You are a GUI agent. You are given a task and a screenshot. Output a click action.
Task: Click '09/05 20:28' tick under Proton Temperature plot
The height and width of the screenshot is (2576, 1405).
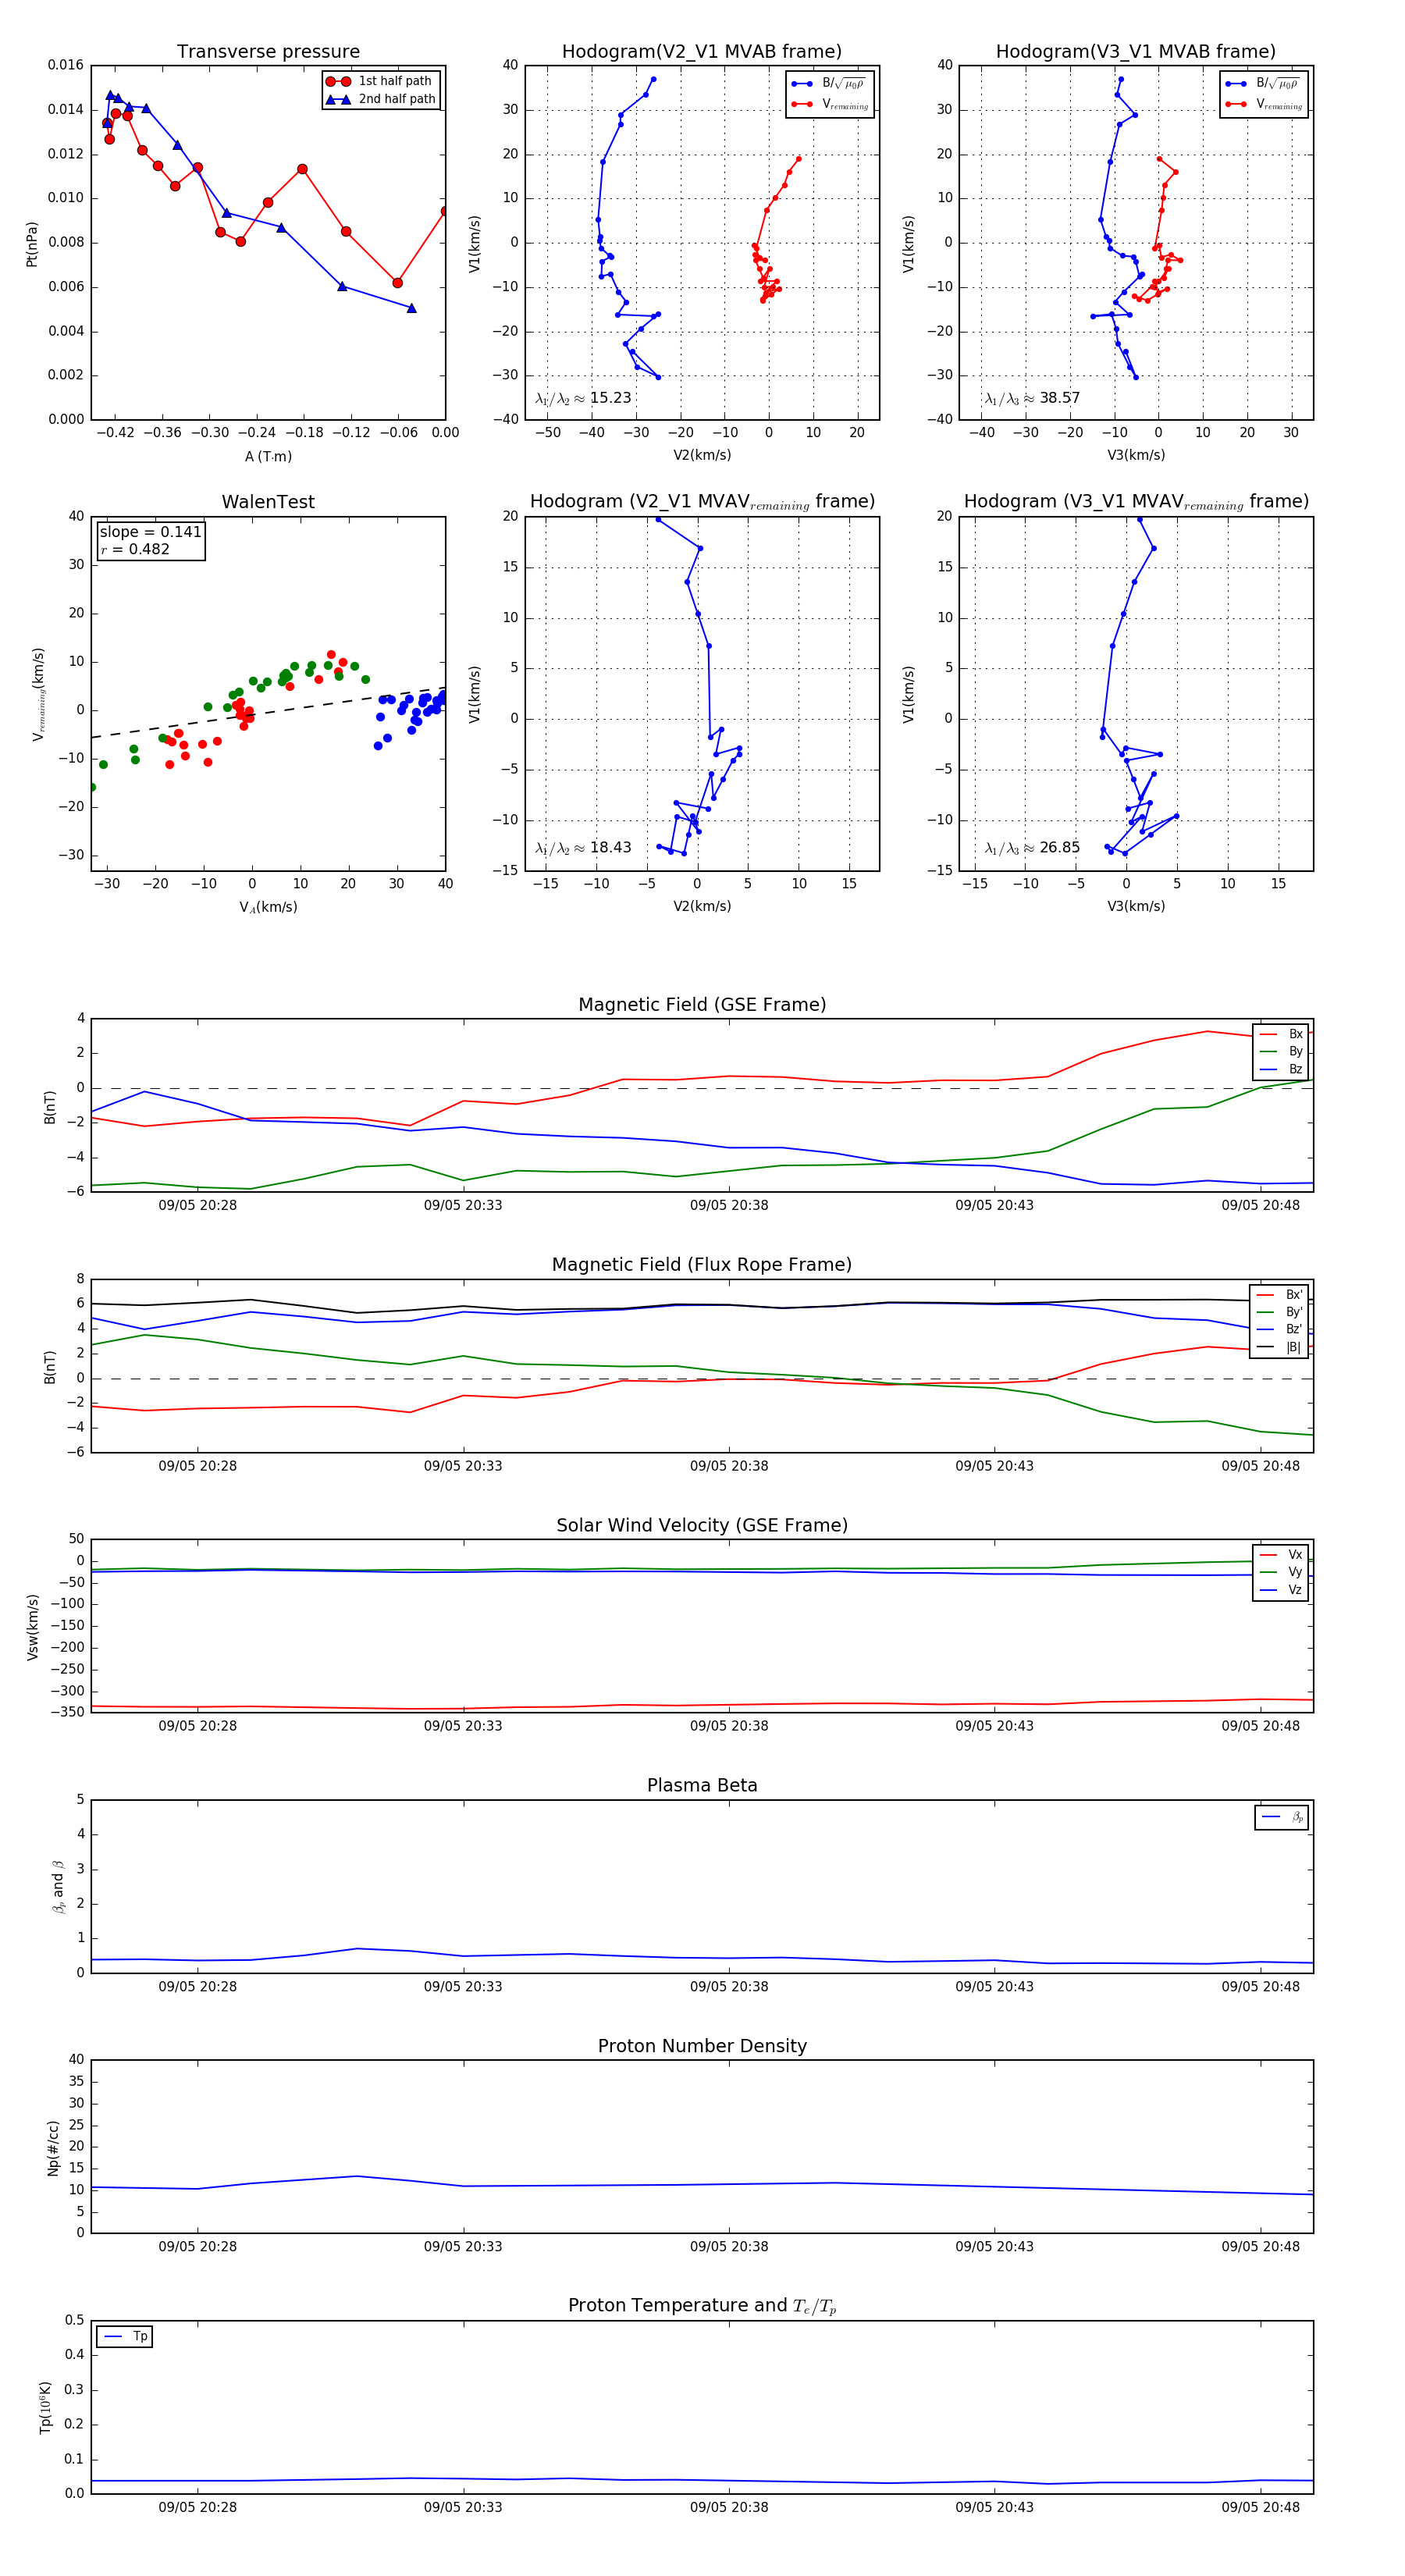(197, 2507)
